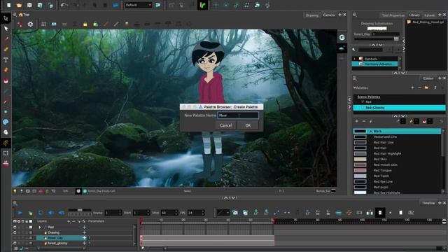
Task: Select the Red Tongue colour swatch
Action: click(397, 170)
